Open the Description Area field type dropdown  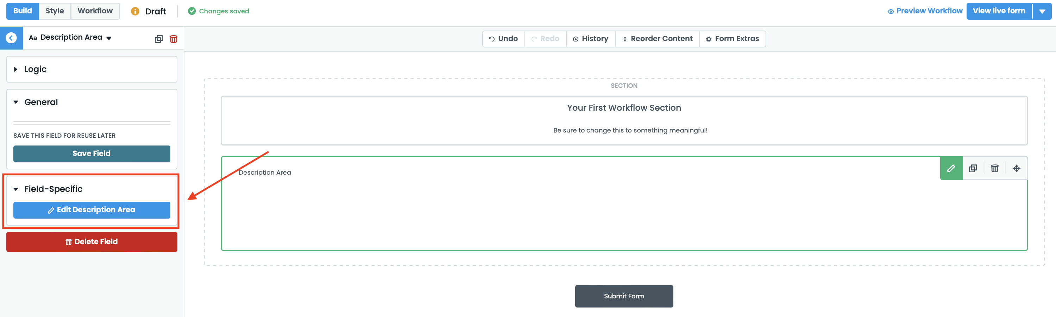109,38
